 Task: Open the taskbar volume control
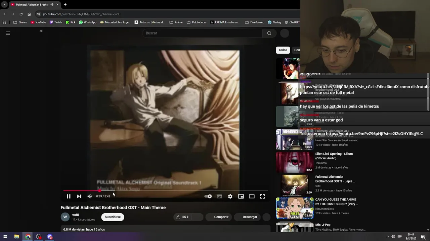(393, 237)
